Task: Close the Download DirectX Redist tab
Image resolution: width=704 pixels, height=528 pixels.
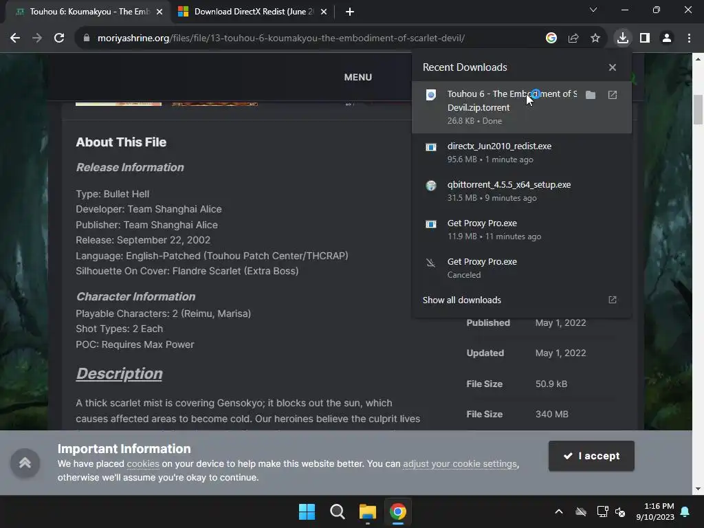Action: [x=324, y=12]
